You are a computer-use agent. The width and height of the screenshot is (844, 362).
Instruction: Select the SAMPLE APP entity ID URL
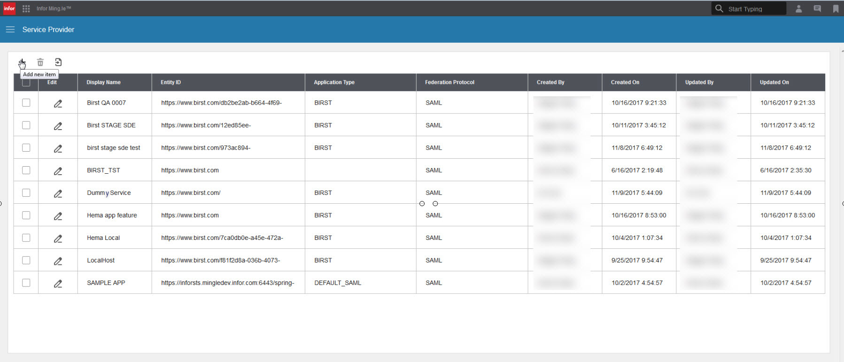[x=227, y=283]
